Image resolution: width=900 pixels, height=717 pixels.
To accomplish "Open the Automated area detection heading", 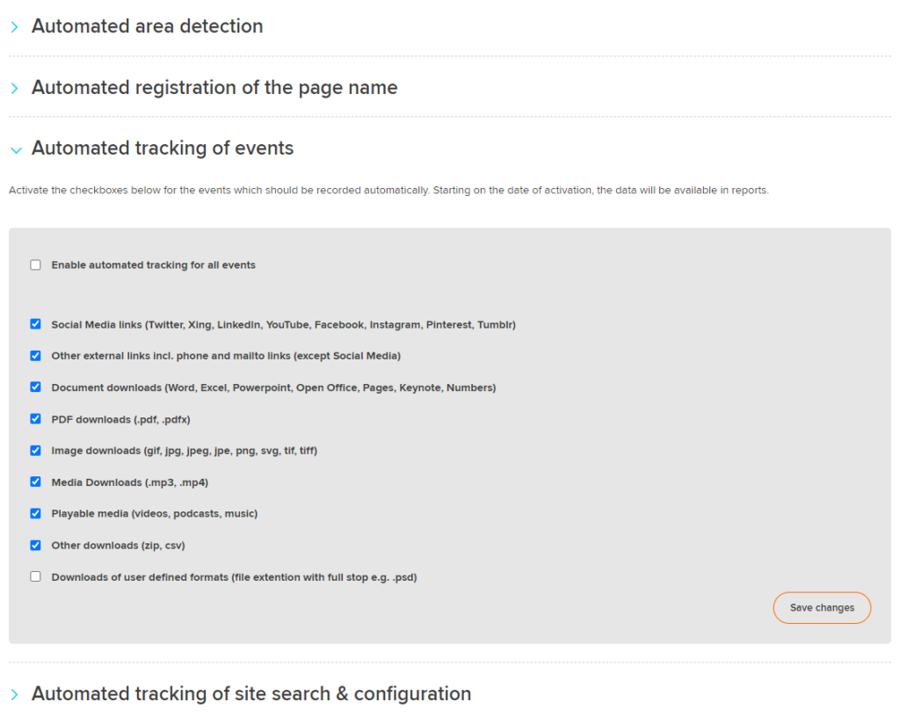I will click(x=147, y=26).
